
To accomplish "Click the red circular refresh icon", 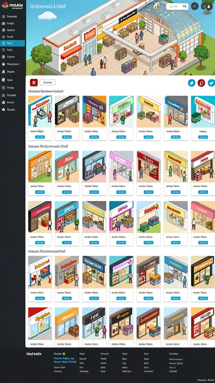I will click(x=201, y=83).
